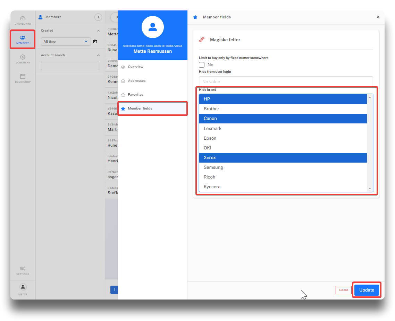Click the Update button

point(367,290)
